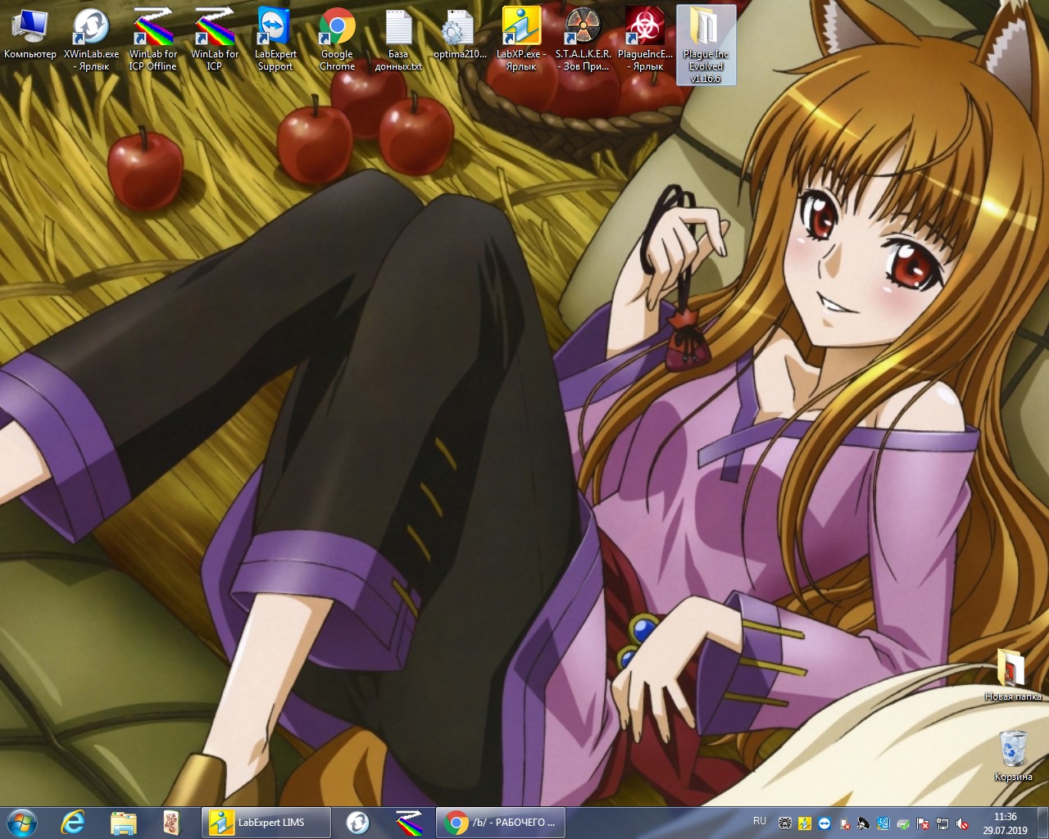The image size is (1049, 839).
Task: Launch the S.T.A.L.K.E.R. Зов При... shortcut
Action: pyautogui.click(x=583, y=39)
